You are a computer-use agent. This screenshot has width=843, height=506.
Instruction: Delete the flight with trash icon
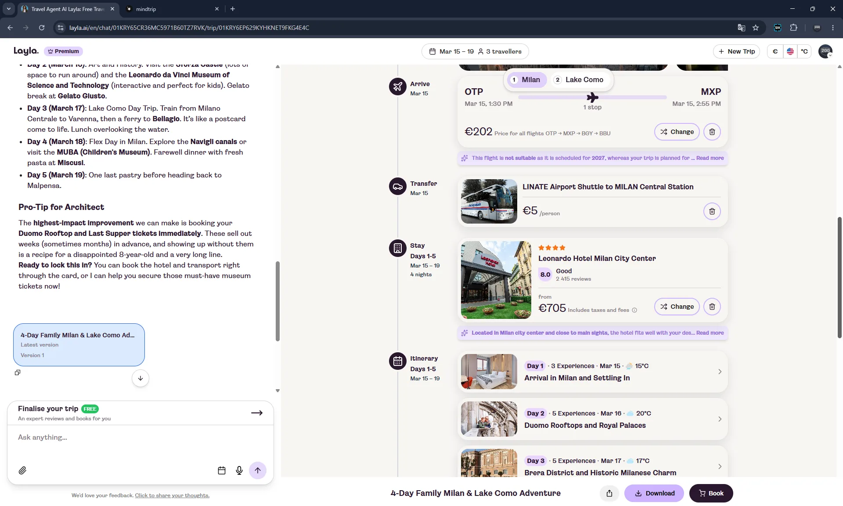click(712, 132)
